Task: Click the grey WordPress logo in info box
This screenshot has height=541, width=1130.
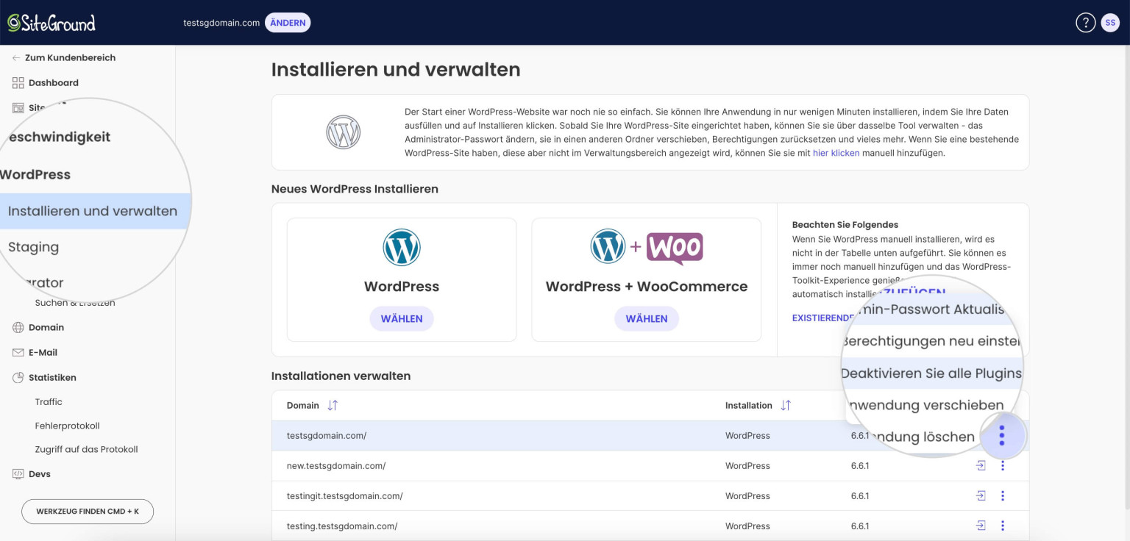Action: coord(343,132)
